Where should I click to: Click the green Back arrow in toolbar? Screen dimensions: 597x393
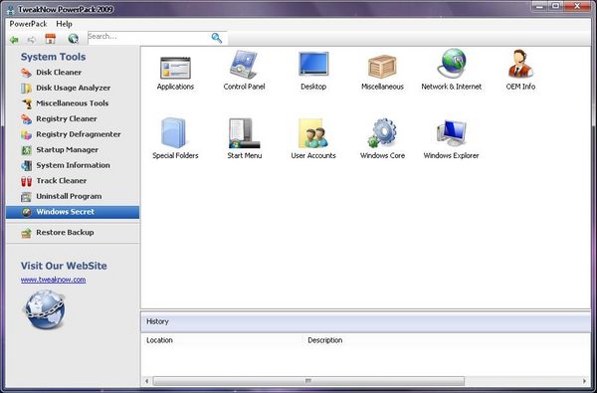14,39
